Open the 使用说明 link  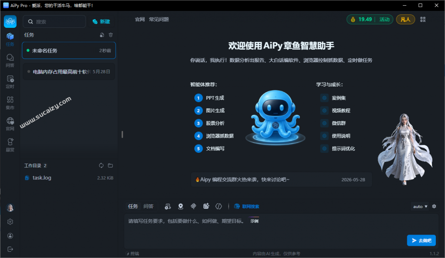point(341,136)
